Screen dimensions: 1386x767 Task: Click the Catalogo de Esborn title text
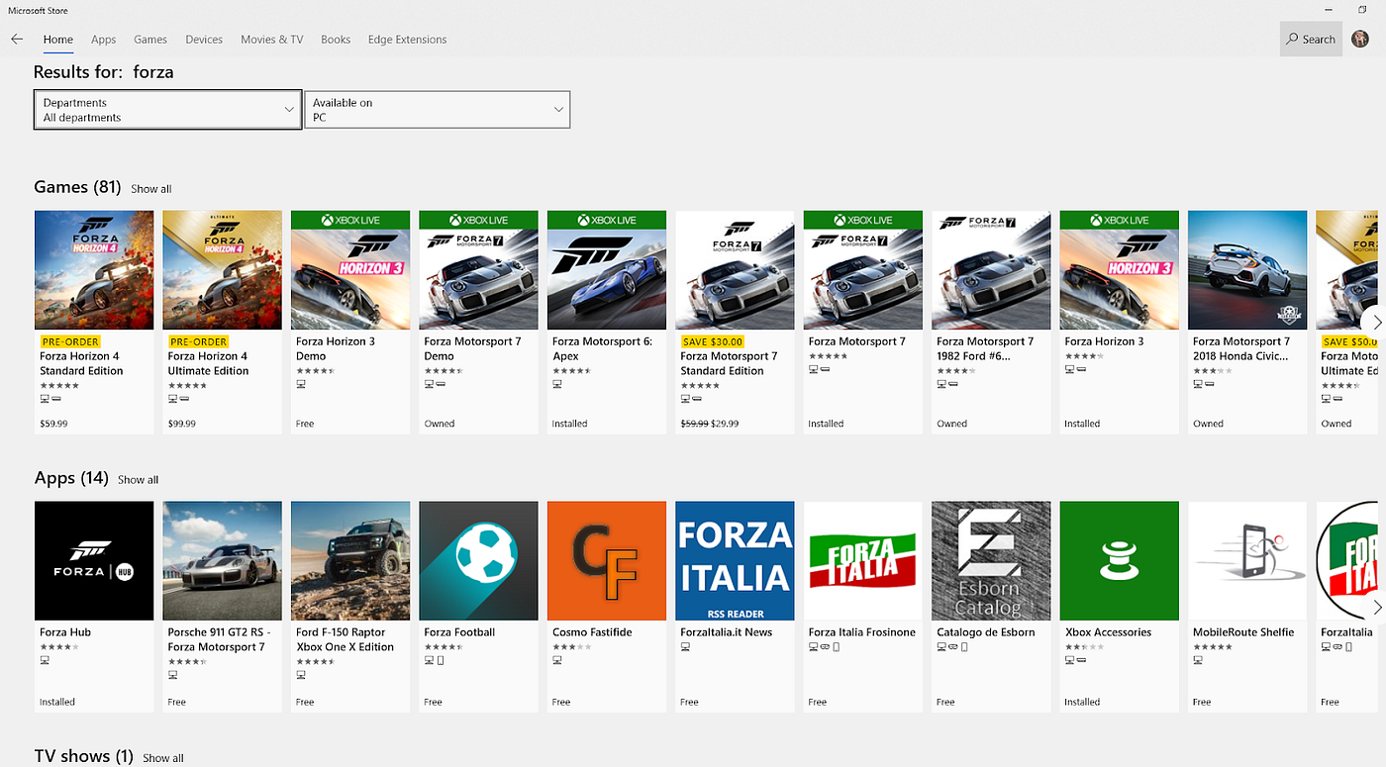(x=986, y=632)
